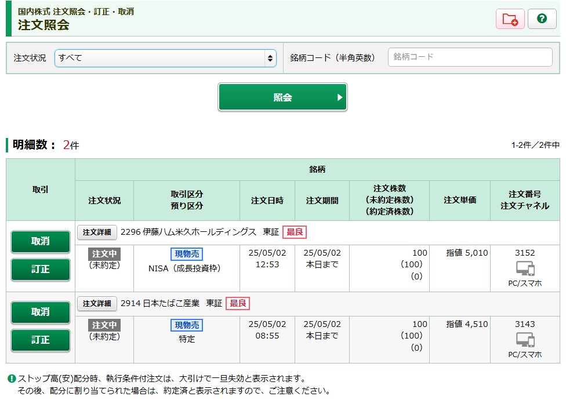Modify the 日本たばこ産業 order with 訂正
This screenshot has width=566, height=400.
(x=41, y=340)
